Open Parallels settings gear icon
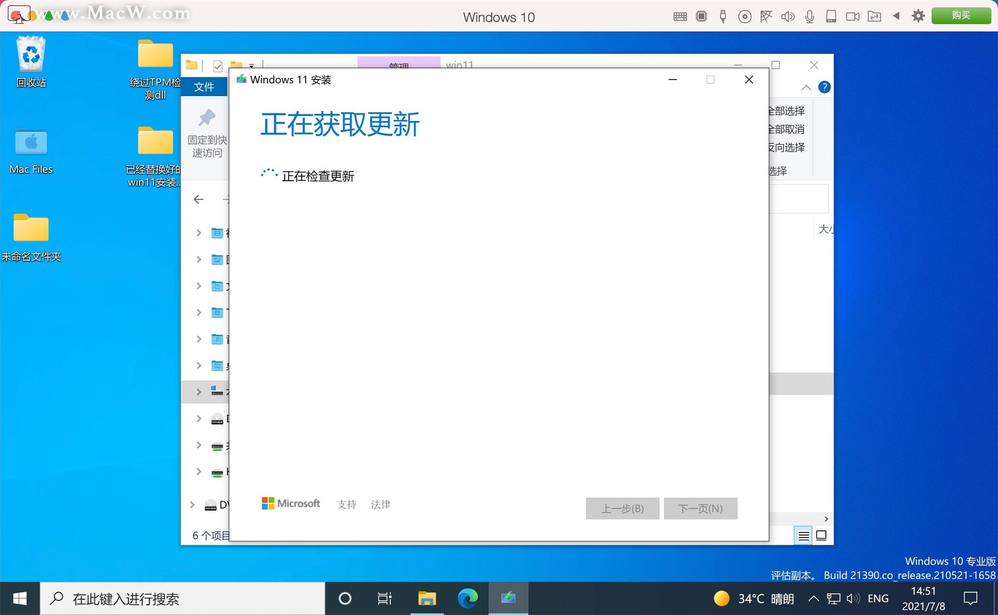This screenshot has height=615, width=998. click(x=918, y=16)
